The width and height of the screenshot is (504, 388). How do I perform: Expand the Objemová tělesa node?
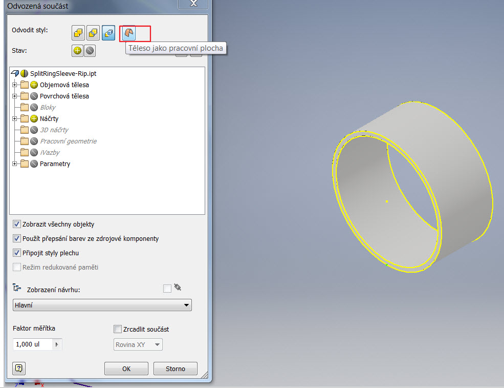pos(14,85)
